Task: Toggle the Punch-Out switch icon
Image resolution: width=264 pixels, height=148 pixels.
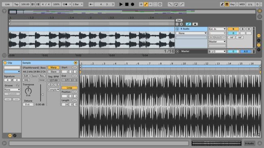Action: point(182,4)
